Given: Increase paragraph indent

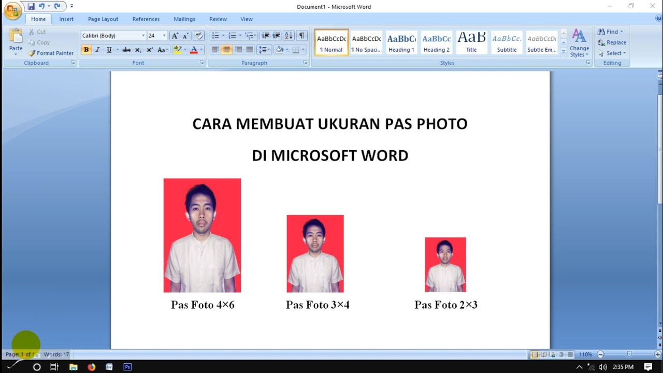Looking at the screenshot, I should (277, 36).
